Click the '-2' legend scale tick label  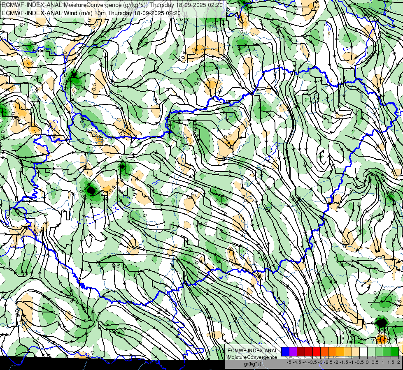tap(336, 362)
